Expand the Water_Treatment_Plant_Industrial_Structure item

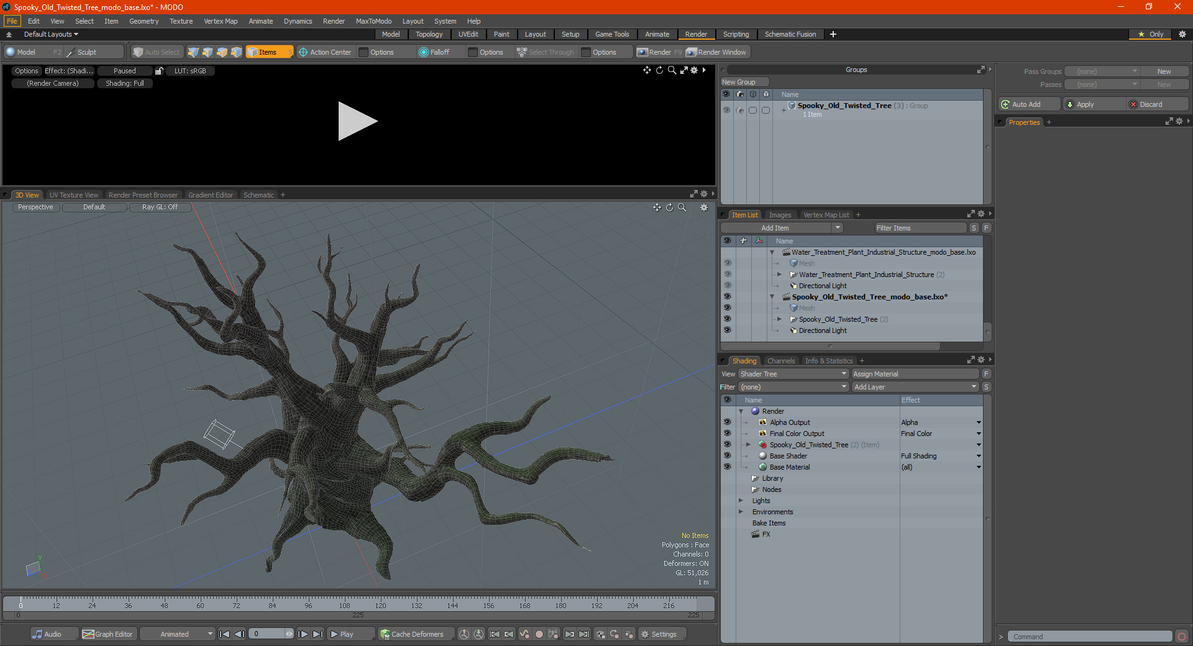click(779, 275)
